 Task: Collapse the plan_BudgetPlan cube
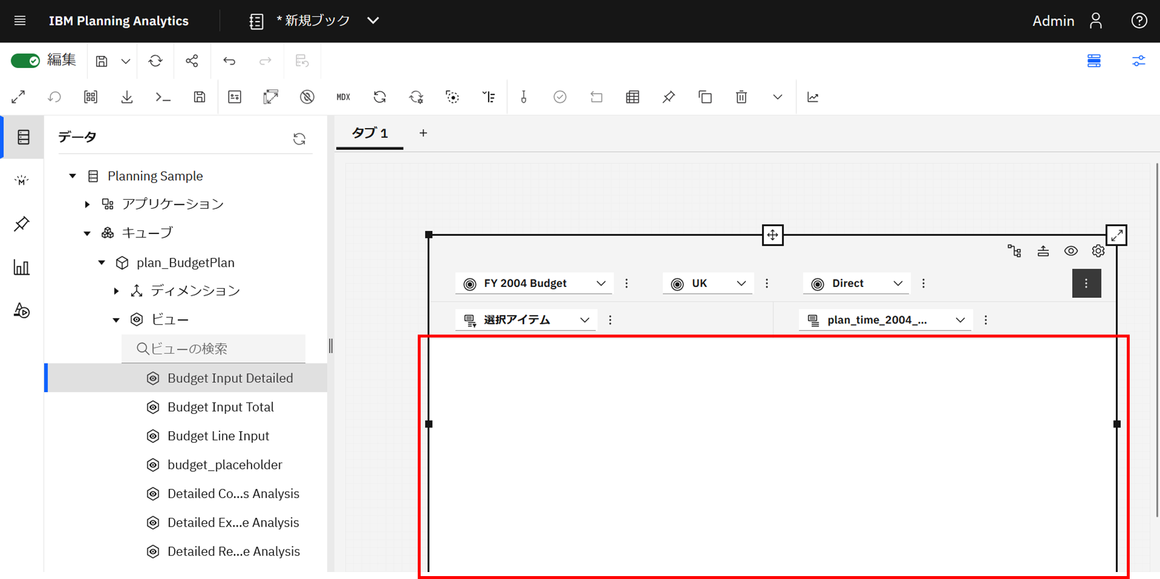102,262
